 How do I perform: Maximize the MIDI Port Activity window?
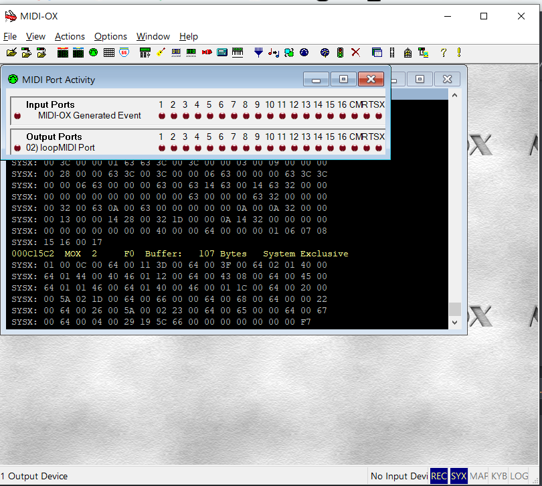pos(343,79)
